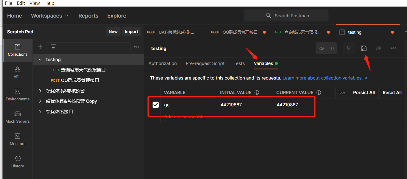Collapse the testing collection tree

pos(40,60)
